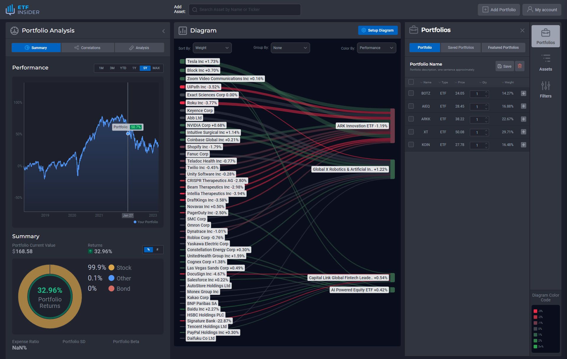The image size is (567, 359).
Task: Click the ETF Insider logo
Action: tap(22, 9)
